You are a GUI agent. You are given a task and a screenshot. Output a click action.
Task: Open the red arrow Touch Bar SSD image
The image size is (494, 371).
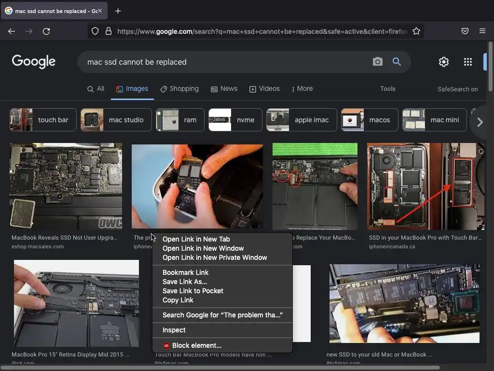[425, 186]
